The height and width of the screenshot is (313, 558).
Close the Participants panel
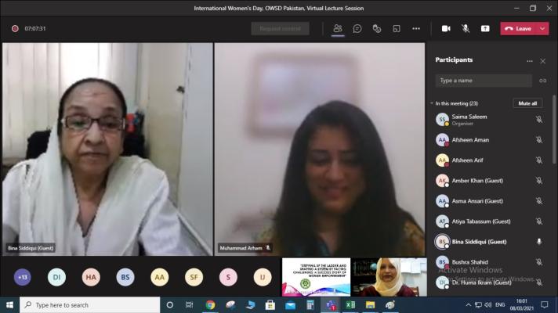tap(542, 60)
